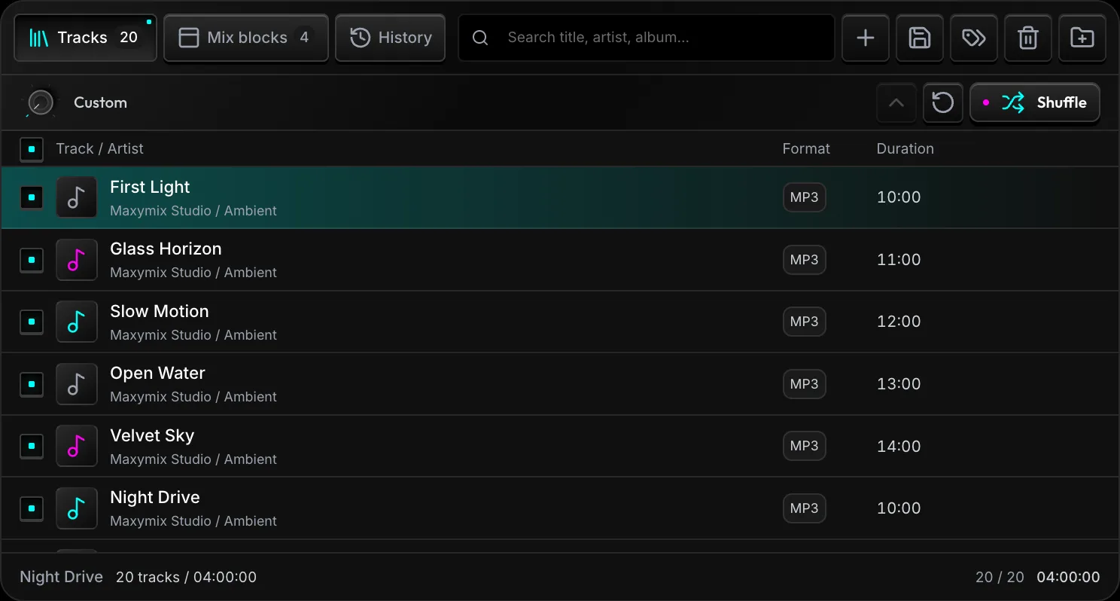Click the Velvet Sky magenta note icon
This screenshot has height=601, width=1120.
(77, 446)
